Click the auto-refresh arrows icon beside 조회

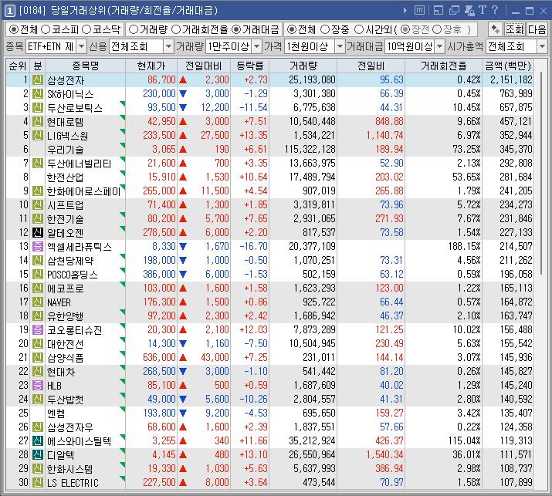tap(496, 29)
